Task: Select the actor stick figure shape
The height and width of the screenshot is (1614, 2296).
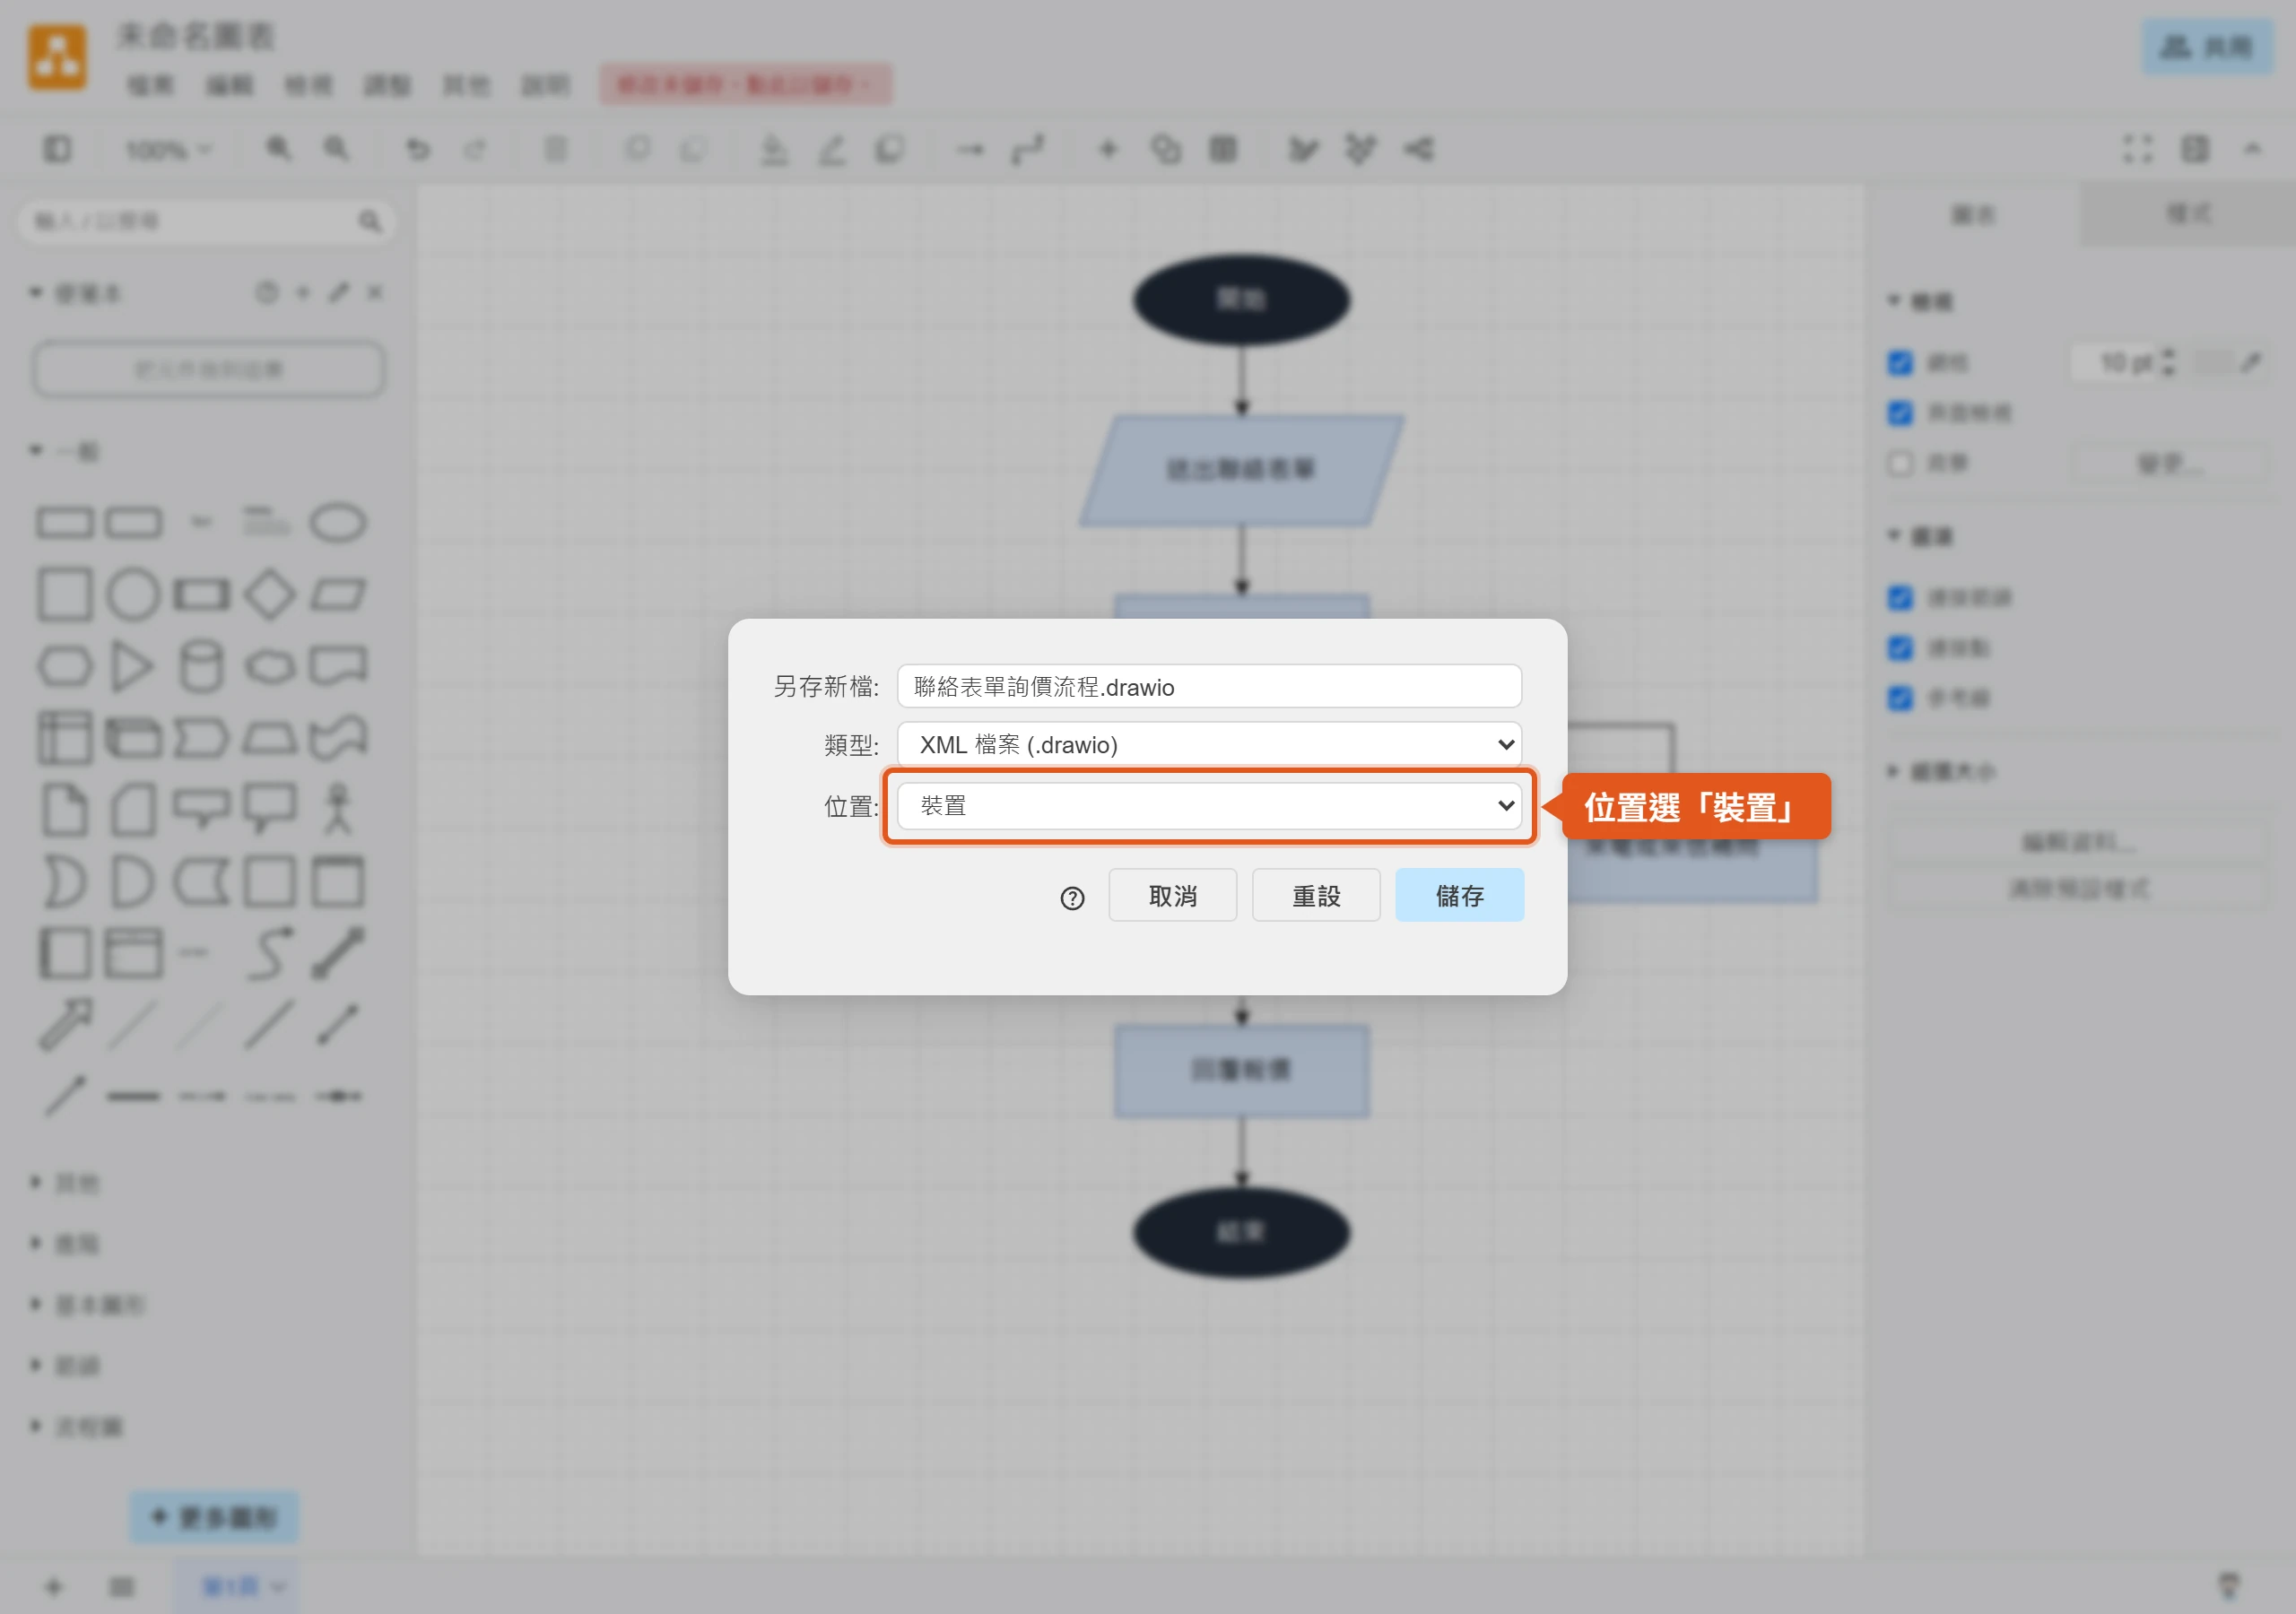Action: [x=338, y=808]
